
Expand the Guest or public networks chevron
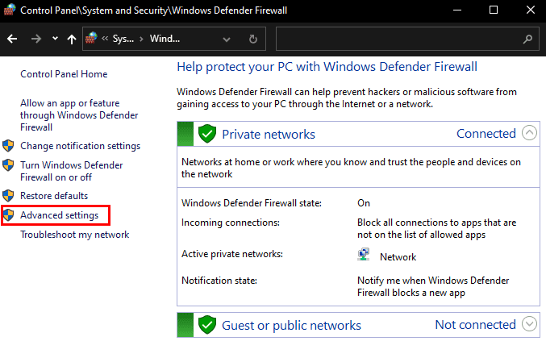pos(529,324)
